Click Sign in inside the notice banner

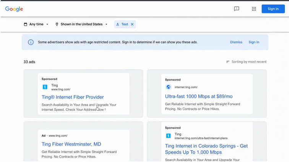pyautogui.click(x=254, y=42)
